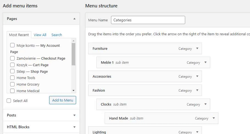Expand the HTML Blocks section
The image size is (250, 134).
(74, 127)
